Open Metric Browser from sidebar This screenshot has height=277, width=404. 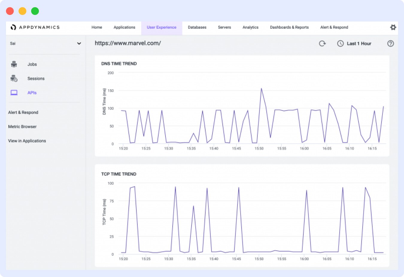point(22,126)
